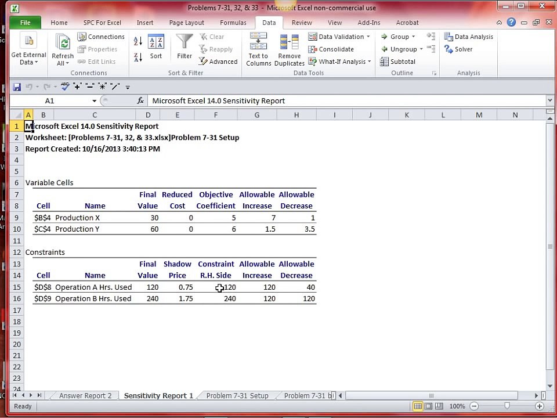
Task: Open Outline dialog launcher
Action: point(434,73)
